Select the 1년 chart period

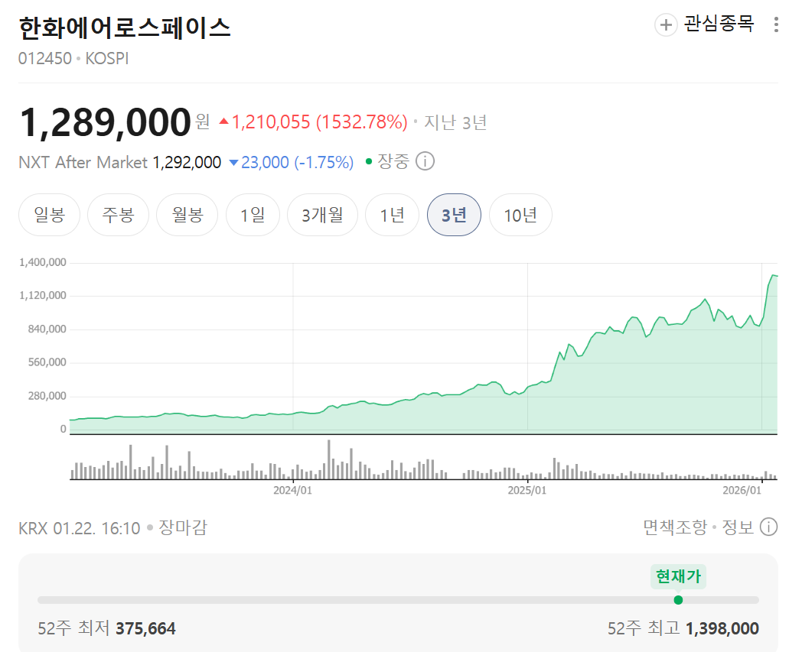point(392,215)
